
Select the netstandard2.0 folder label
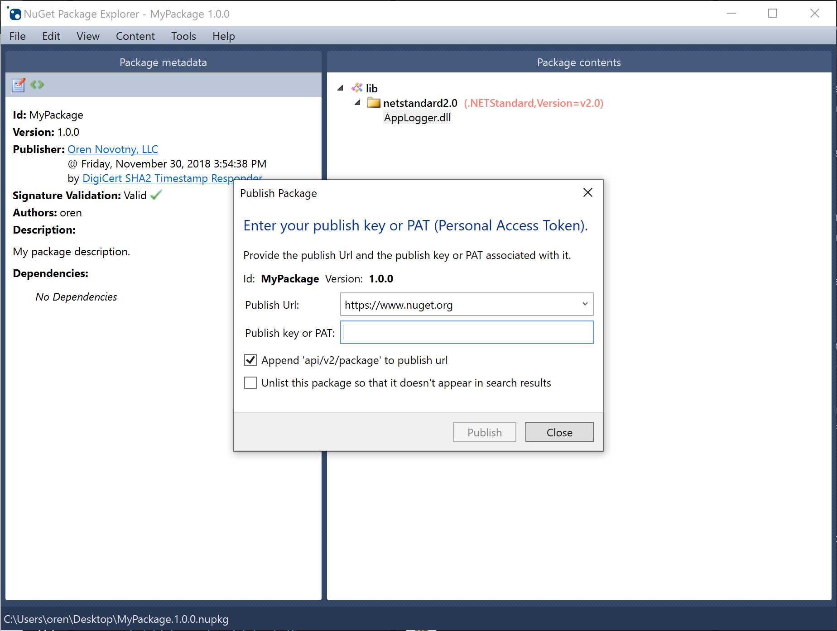[x=420, y=103]
